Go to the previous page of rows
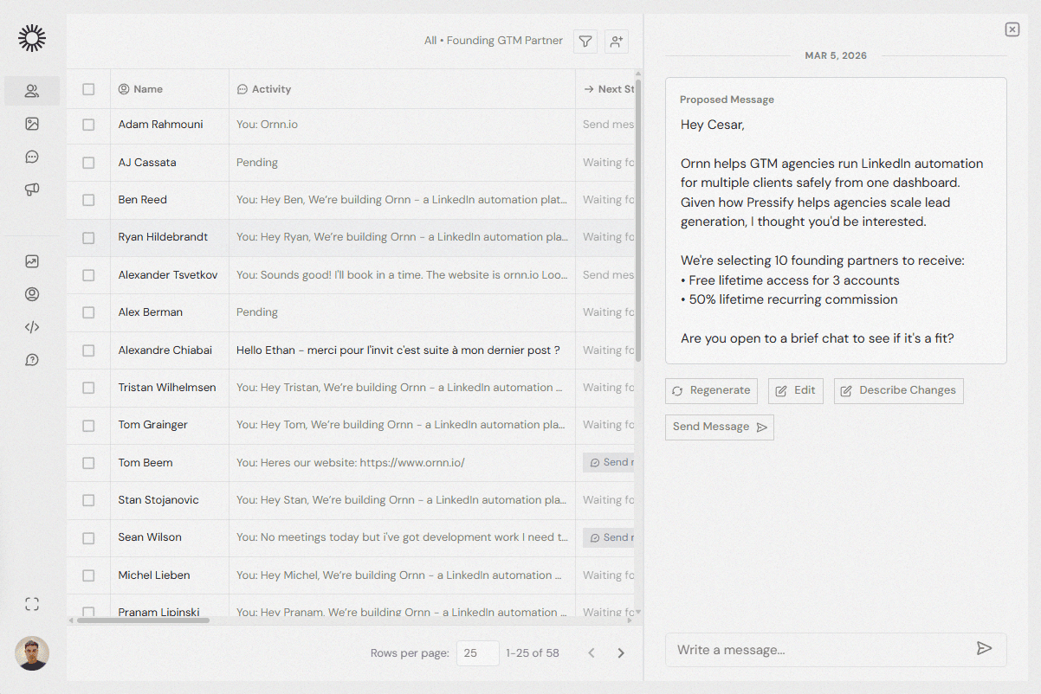Image resolution: width=1041 pixels, height=694 pixels. [592, 653]
